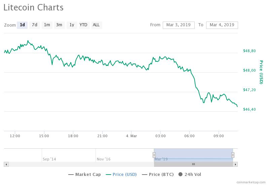This screenshot has width=269, height=185.
Task: Select the 1d zoom range
Action: [22, 25]
